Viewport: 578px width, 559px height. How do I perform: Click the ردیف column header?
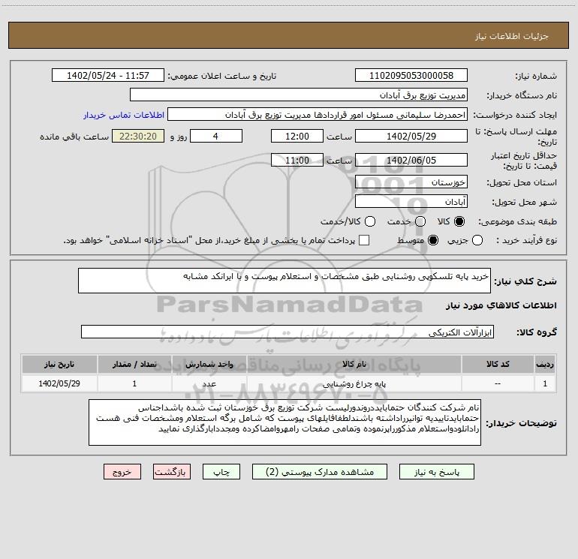click(x=545, y=364)
